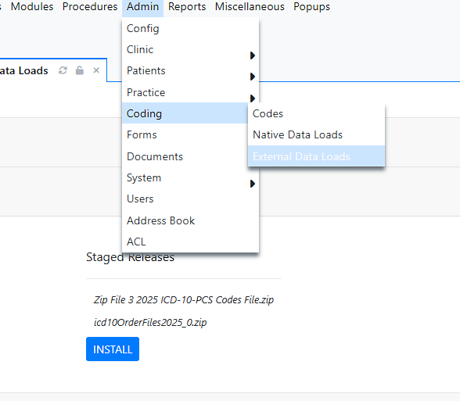The image size is (460, 401).
Task: Toggle the lock icon on Data Loads tab
Action: click(x=80, y=70)
